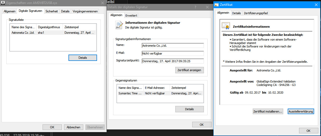Click OK in the Zertifikat window
The width and height of the screenshot is (321, 136).
click(x=309, y=131)
